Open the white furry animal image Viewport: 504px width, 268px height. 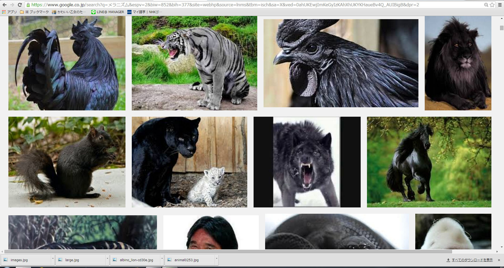(453, 231)
